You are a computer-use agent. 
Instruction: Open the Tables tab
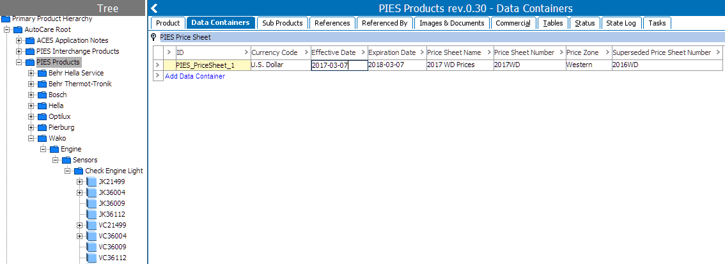553,22
